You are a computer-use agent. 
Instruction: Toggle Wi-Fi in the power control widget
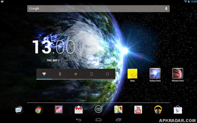(x=44, y=74)
